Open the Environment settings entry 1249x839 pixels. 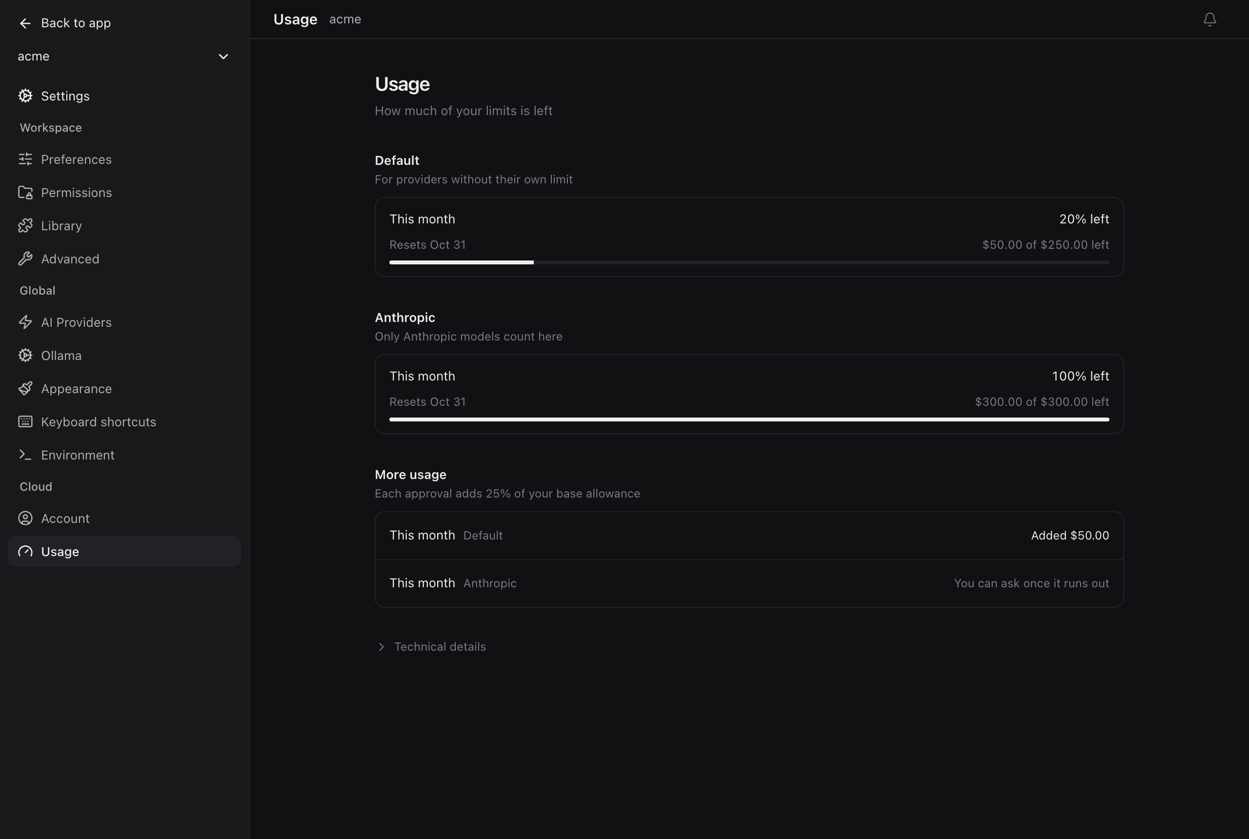pos(124,455)
